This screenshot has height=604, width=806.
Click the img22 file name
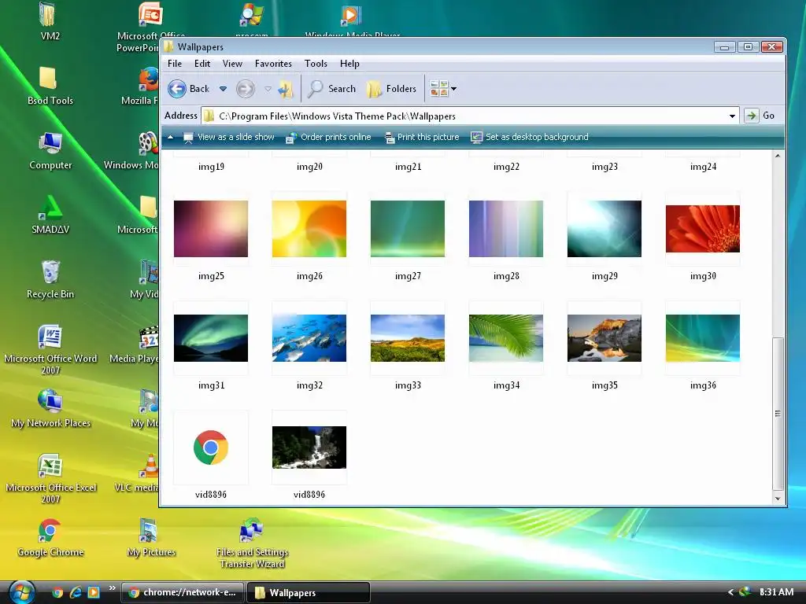tap(506, 167)
